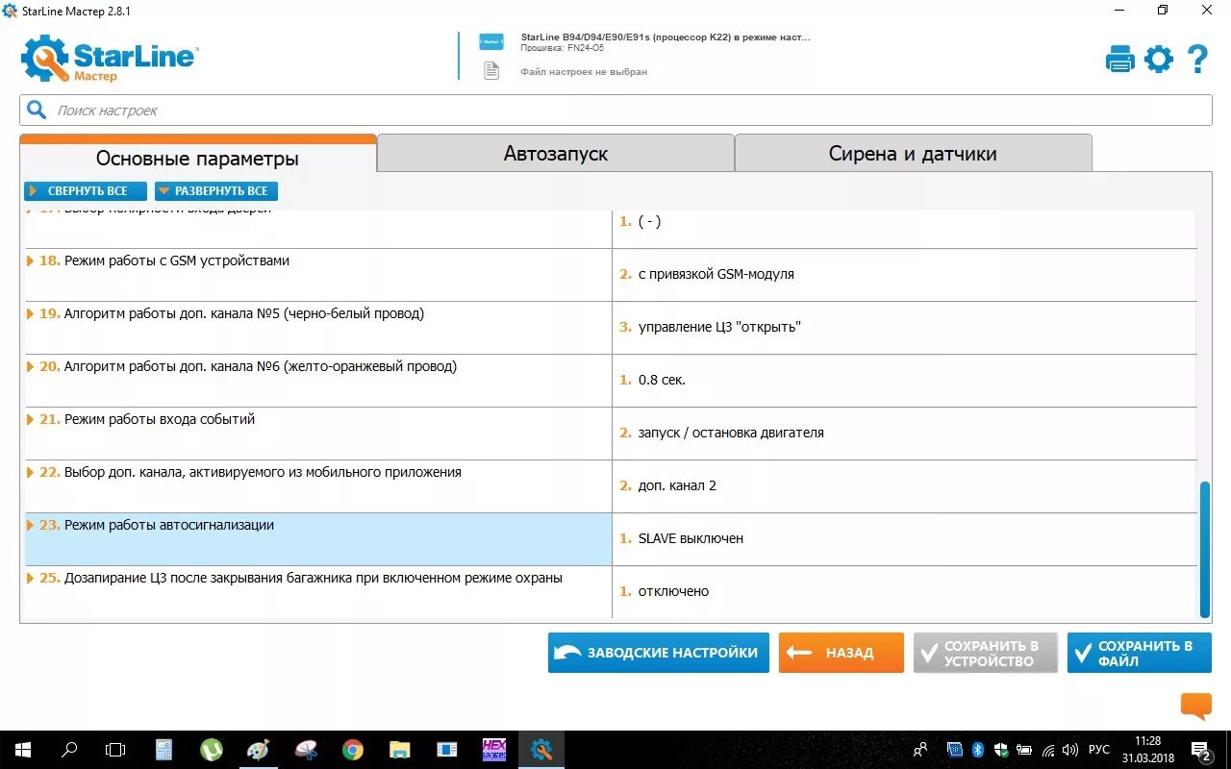Click the StarLine Master logo
Screen dimensions: 1231x769
click(109, 59)
